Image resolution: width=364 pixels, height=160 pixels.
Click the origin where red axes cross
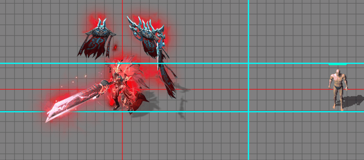click(x=123, y=90)
